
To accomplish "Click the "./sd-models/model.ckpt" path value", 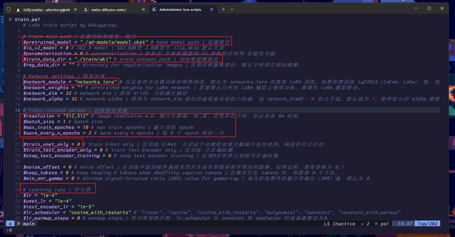I will click(114, 42).
